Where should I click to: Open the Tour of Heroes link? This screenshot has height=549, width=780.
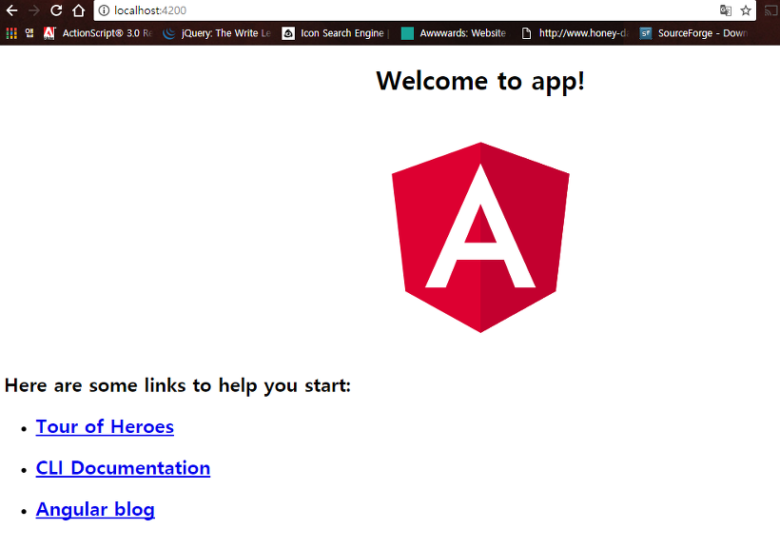pyautogui.click(x=105, y=427)
